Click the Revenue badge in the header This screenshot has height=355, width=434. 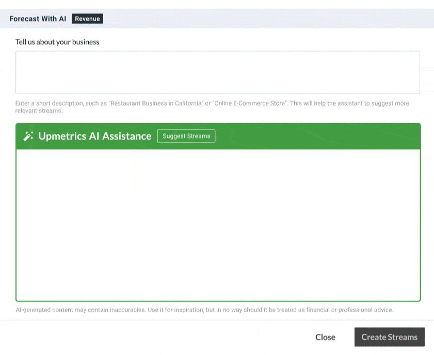click(x=87, y=19)
